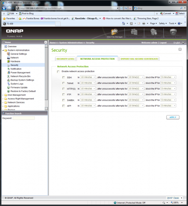Collapse the left navigation panel icon
This screenshot has height=206, width=188.
coord(46,42)
